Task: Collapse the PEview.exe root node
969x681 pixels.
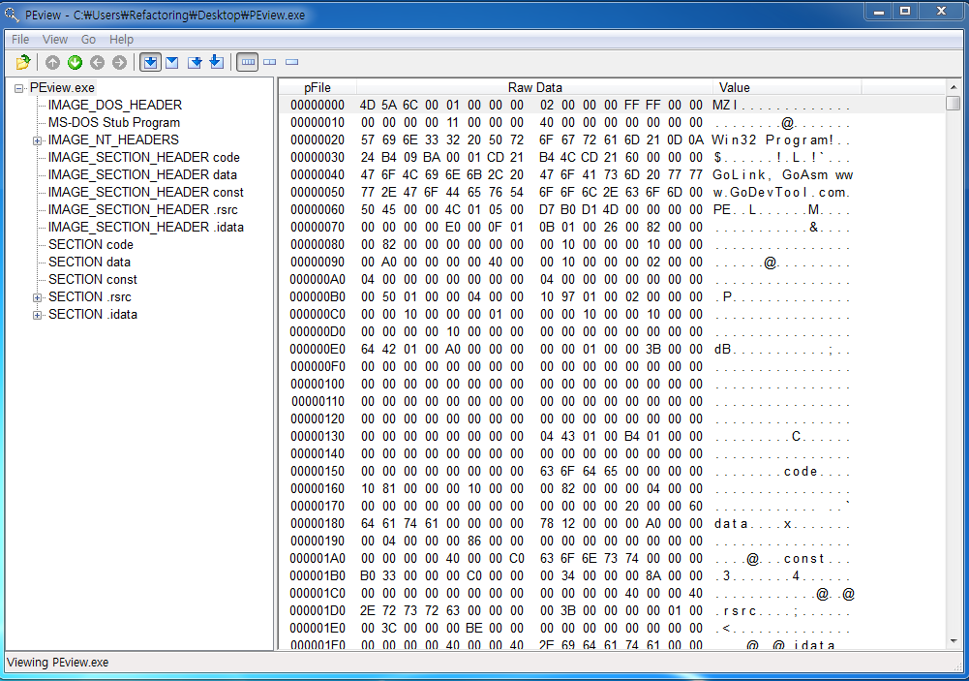Action: [x=19, y=88]
